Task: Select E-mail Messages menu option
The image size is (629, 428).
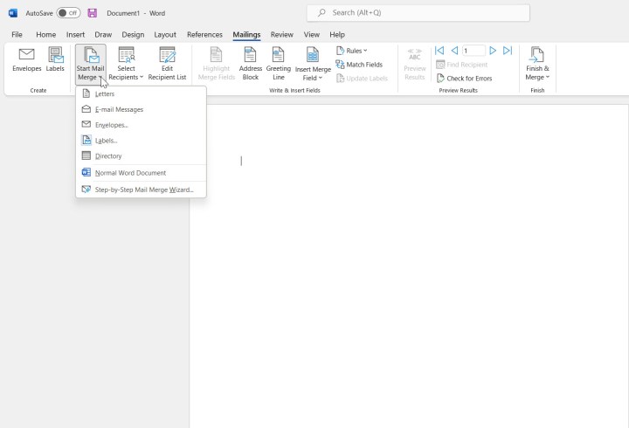Action: (x=119, y=109)
